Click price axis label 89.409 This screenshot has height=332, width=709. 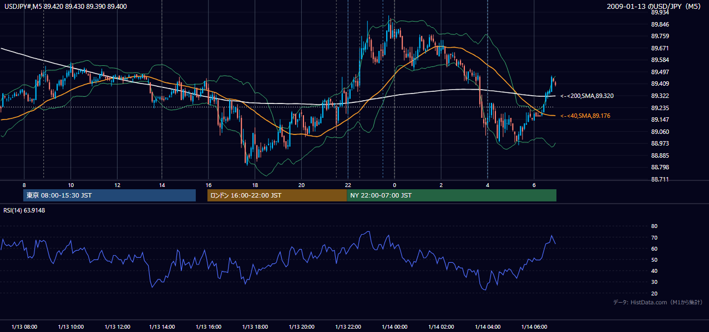click(660, 84)
